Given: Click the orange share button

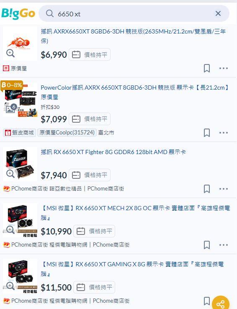Looking at the screenshot, I should (x=220, y=304).
